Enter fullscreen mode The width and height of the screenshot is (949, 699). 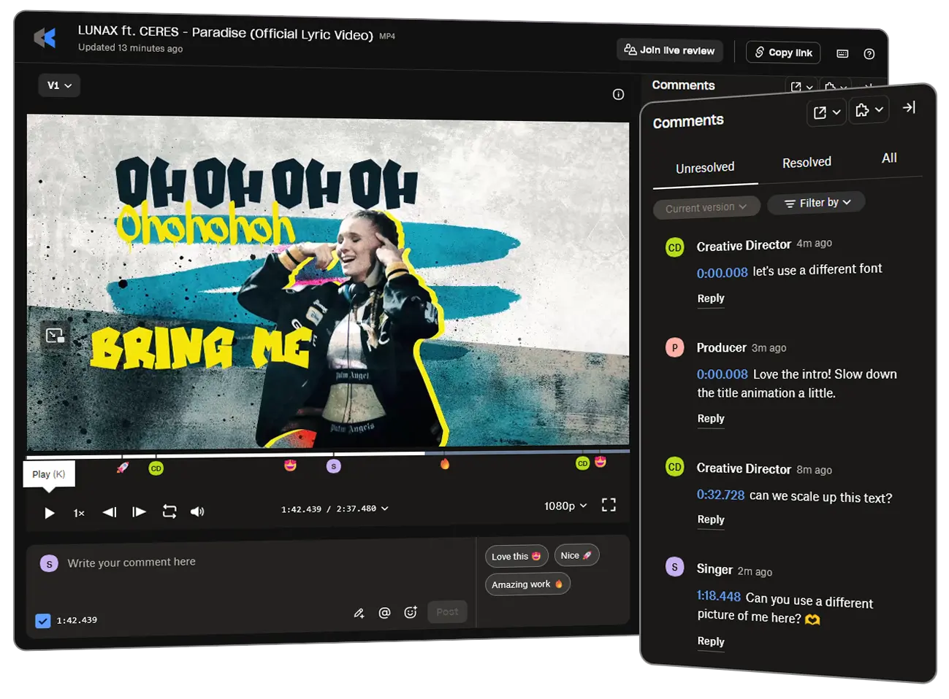609,505
